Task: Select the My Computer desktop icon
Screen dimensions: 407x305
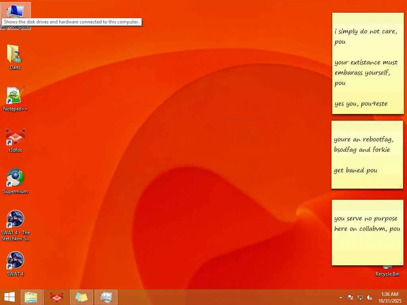Action: [x=16, y=11]
